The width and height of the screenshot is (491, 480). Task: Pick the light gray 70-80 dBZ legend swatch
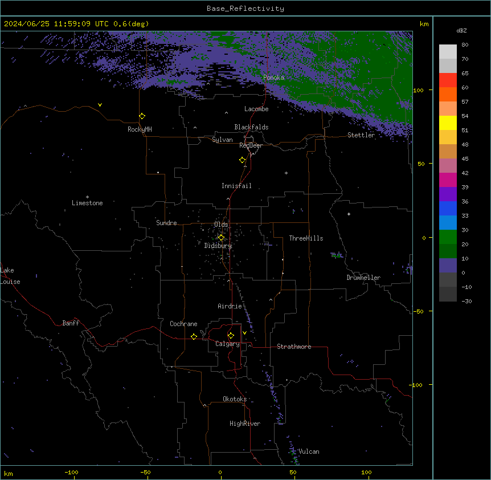[448, 52]
